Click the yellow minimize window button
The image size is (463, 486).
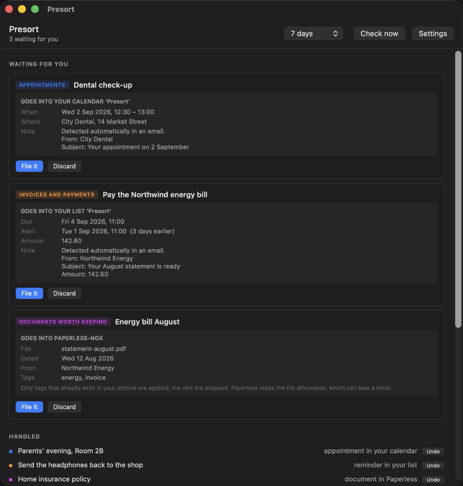click(22, 9)
